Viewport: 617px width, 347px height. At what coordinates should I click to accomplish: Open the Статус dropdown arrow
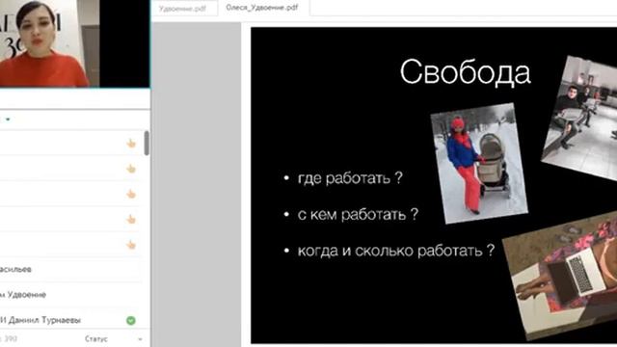click(140, 339)
